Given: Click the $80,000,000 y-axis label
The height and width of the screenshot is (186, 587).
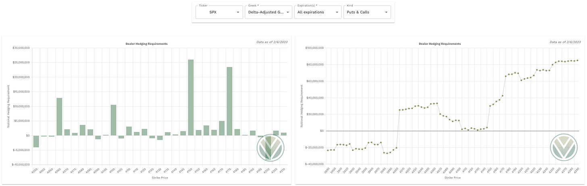Looking at the screenshot, I should click(x=315, y=64).
